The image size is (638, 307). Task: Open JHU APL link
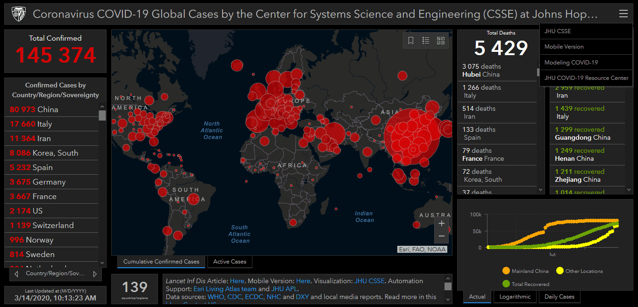pyautogui.click(x=285, y=289)
